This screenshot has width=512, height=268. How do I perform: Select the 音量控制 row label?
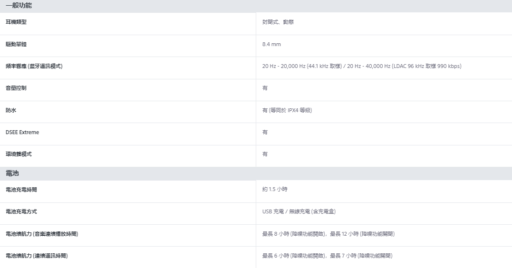click(x=16, y=88)
